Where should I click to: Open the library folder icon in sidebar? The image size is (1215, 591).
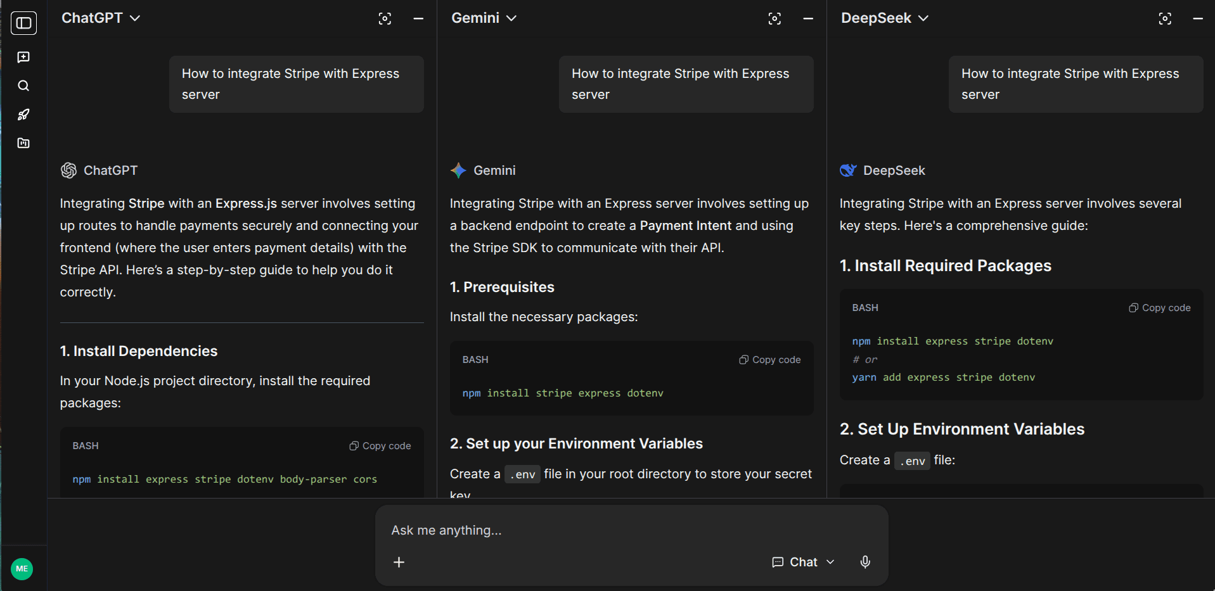coord(23,143)
